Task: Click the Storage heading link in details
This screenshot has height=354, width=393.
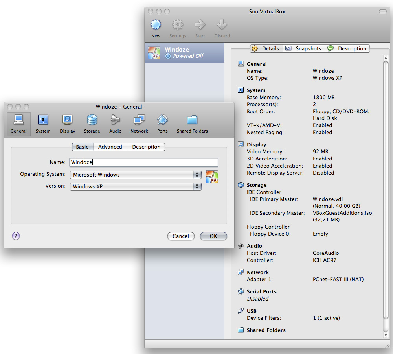Action: tap(257, 185)
